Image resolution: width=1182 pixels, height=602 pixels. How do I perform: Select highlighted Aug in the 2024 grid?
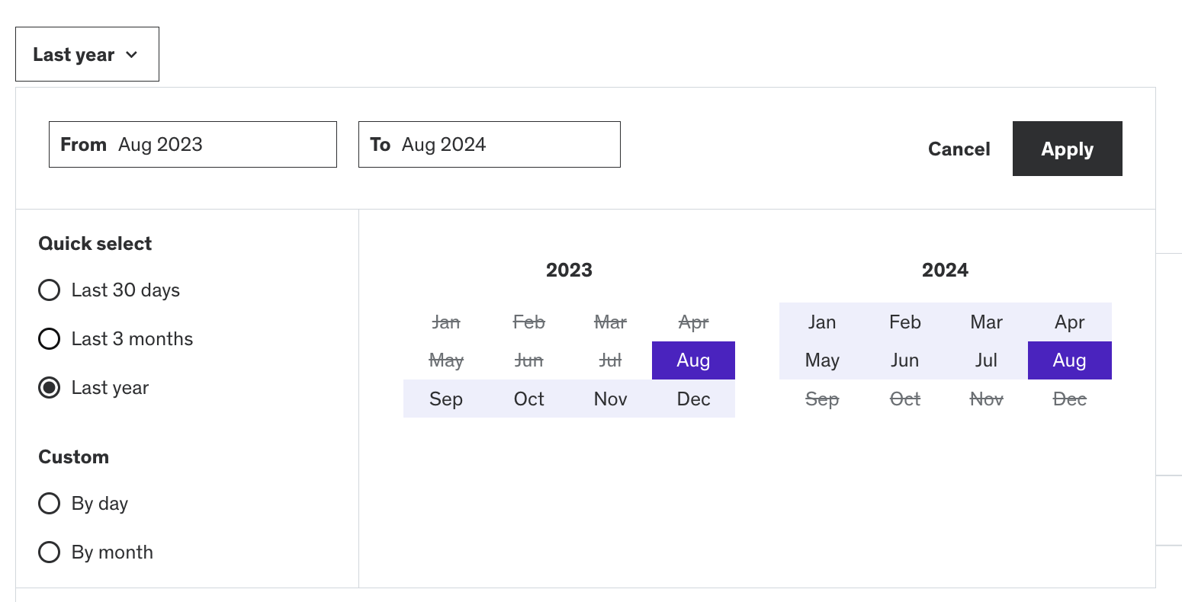tap(1069, 360)
